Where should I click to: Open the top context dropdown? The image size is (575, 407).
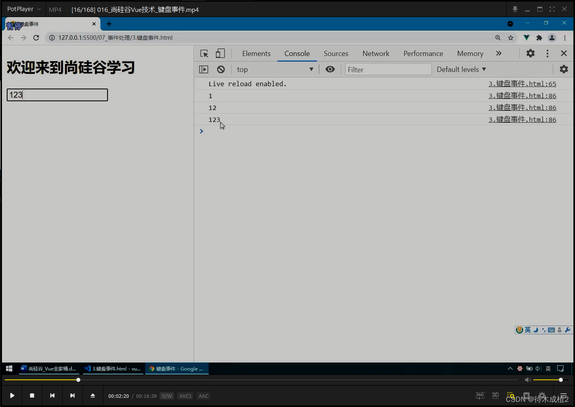click(x=275, y=69)
